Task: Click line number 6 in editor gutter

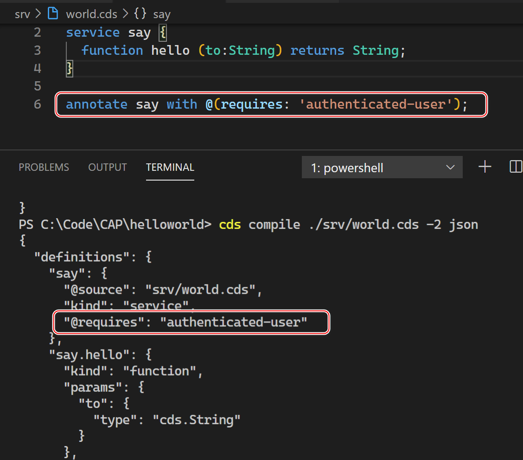Action: pyautogui.click(x=38, y=104)
